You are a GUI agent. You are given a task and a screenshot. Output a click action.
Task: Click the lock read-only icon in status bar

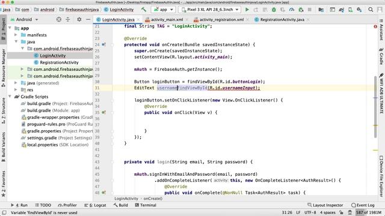[341, 212]
